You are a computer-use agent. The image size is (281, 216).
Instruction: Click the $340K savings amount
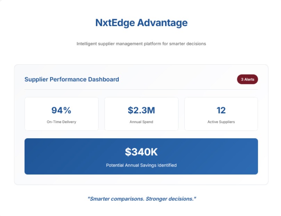point(141,152)
